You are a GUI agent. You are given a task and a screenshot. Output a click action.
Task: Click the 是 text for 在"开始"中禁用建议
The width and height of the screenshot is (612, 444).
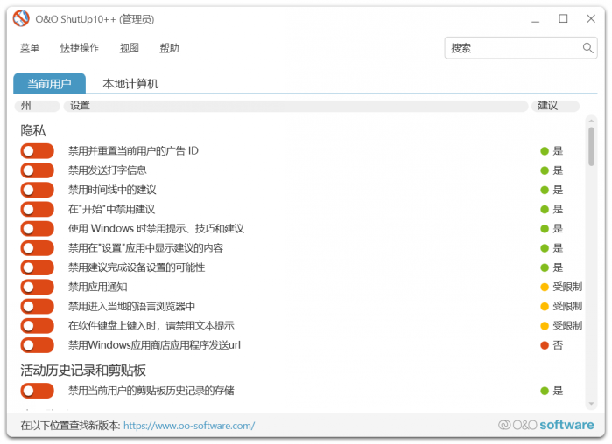558,209
